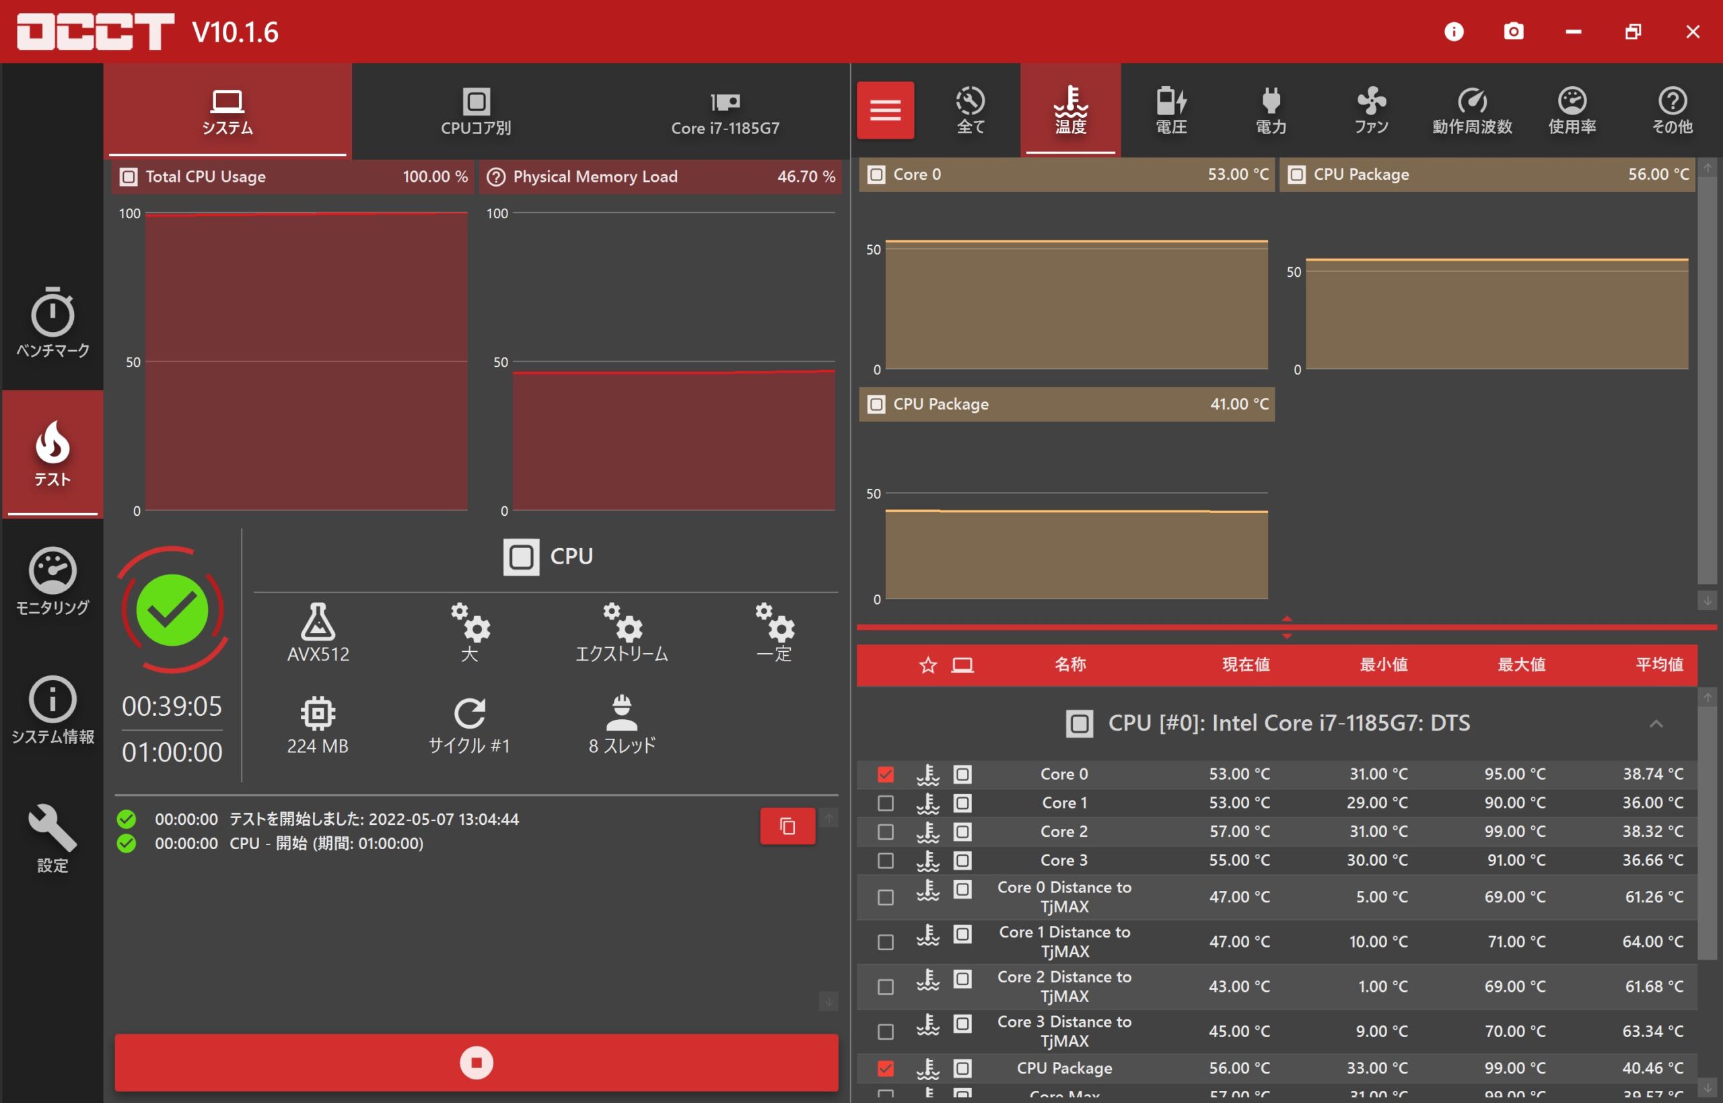Click the help icon beside Physical Memory Load
Image resolution: width=1723 pixels, height=1103 pixels.
495,177
